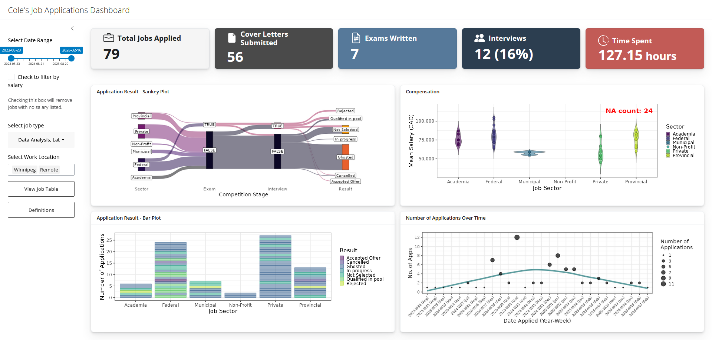
Task: Collapse the sidebar with the chevron arrow
Action: click(72, 28)
